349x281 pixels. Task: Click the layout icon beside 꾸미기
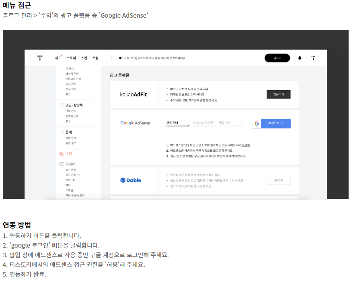[62, 164]
